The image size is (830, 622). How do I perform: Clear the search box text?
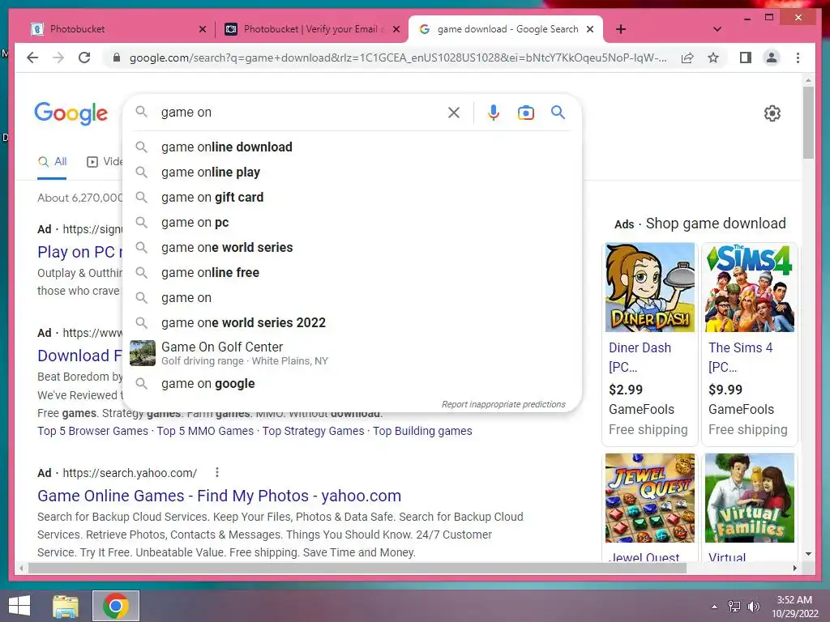[454, 112]
